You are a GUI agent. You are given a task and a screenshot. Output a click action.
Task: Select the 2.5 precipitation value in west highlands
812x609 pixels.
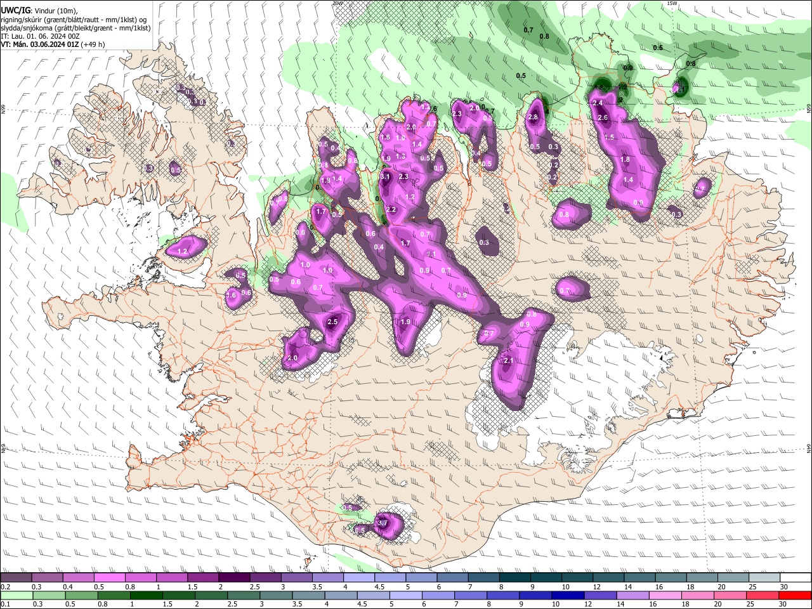332,322
